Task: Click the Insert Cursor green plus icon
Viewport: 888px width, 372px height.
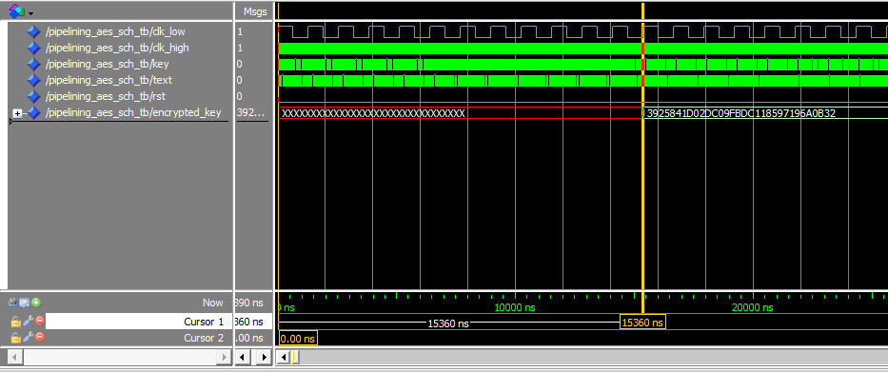Action: point(36,303)
